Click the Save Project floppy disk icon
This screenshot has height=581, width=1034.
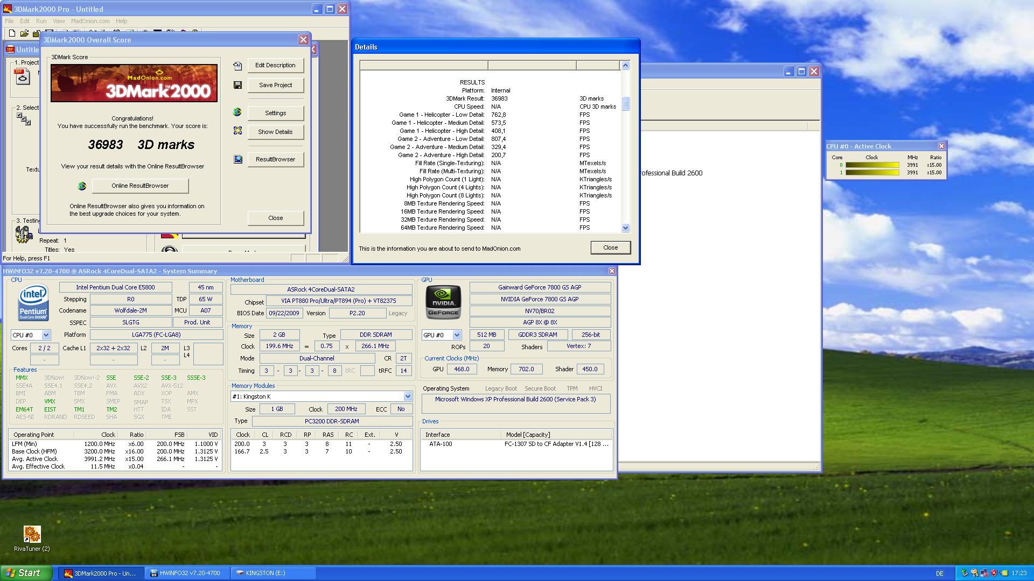pyautogui.click(x=237, y=85)
